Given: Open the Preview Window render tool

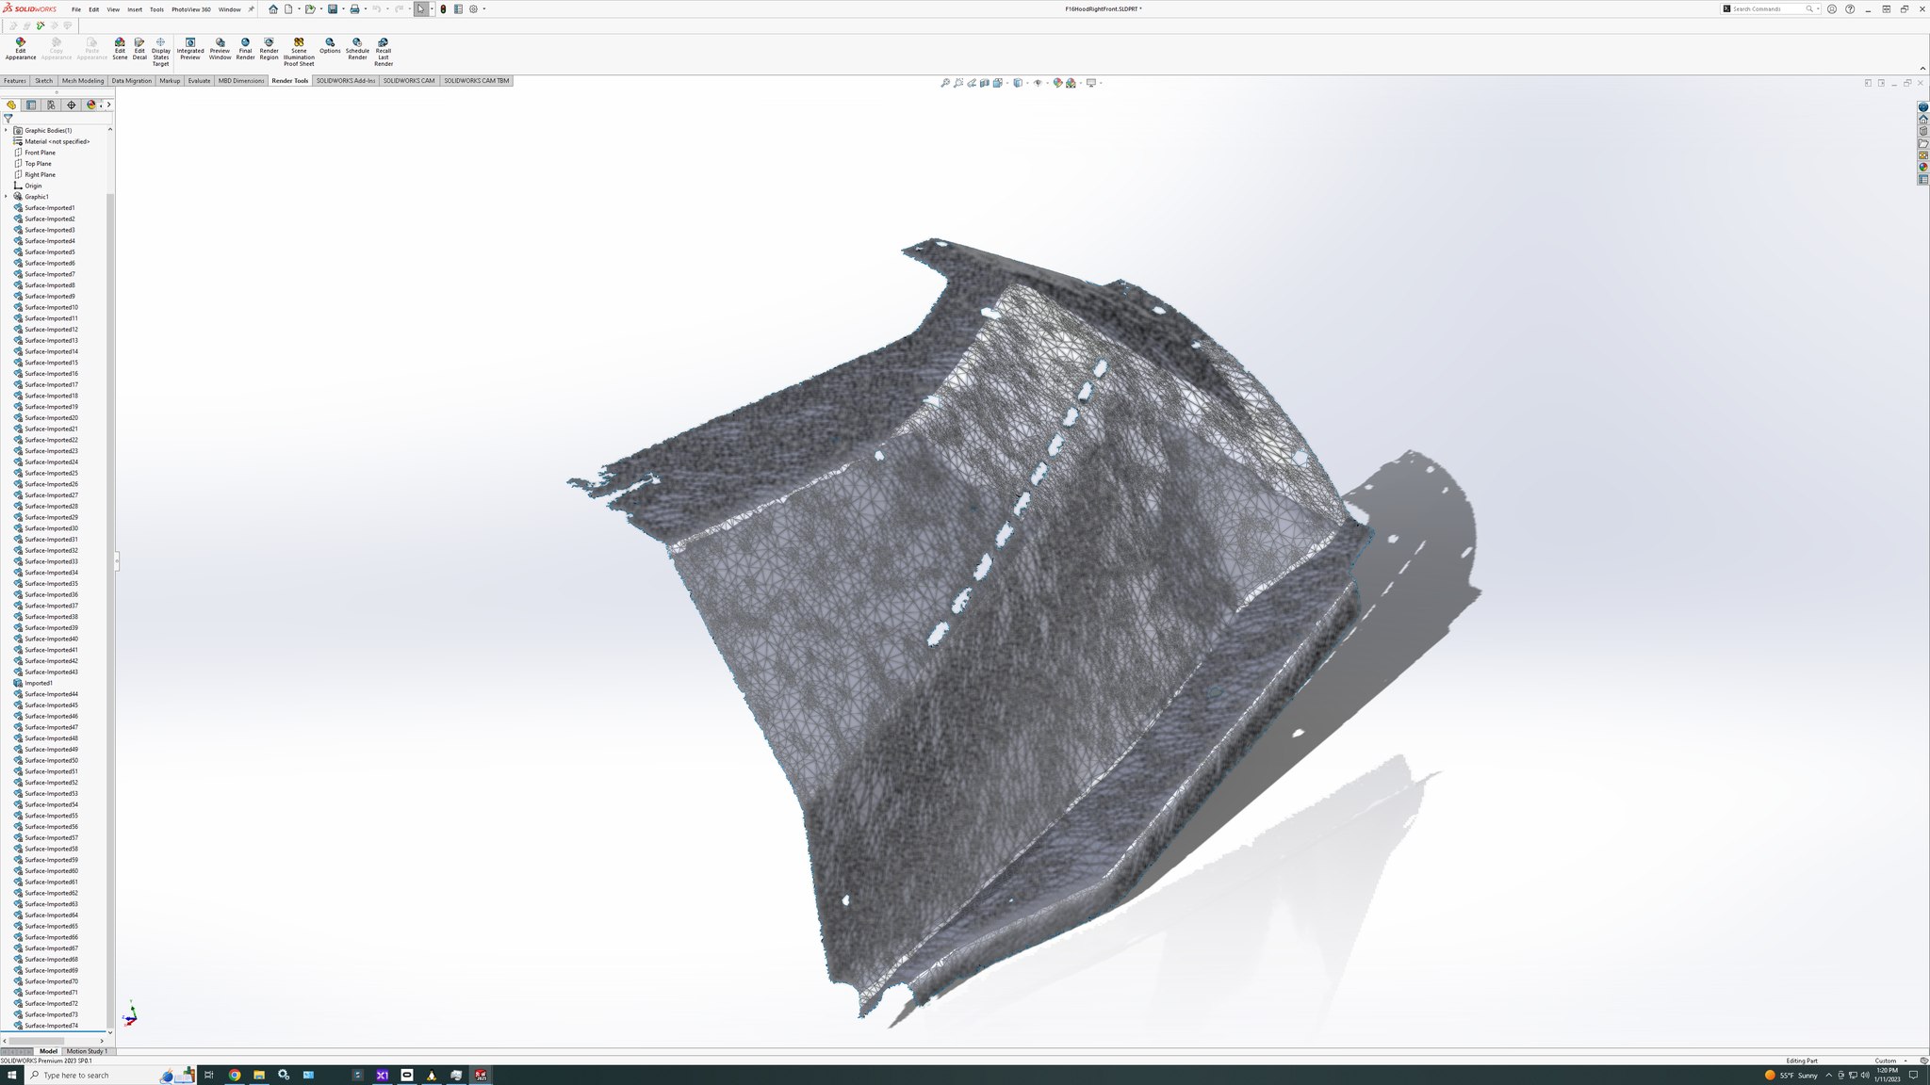Looking at the screenshot, I should pyautogui.click(x=220, y=49).
